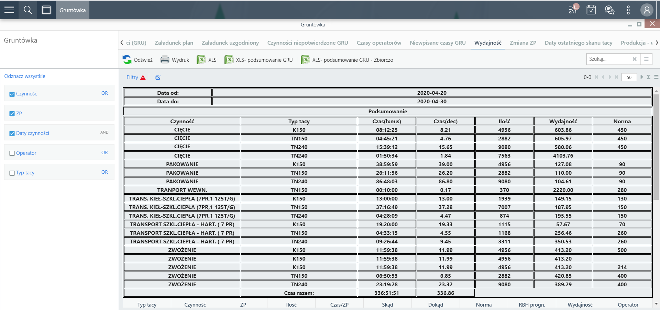
Task: Sort by Skąd column header
Action: pos(387,305)
